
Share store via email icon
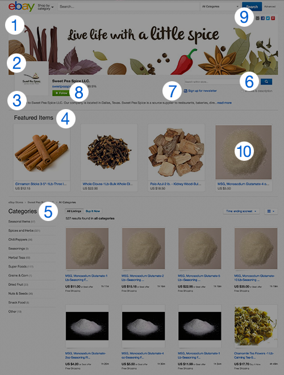[257, 18]
